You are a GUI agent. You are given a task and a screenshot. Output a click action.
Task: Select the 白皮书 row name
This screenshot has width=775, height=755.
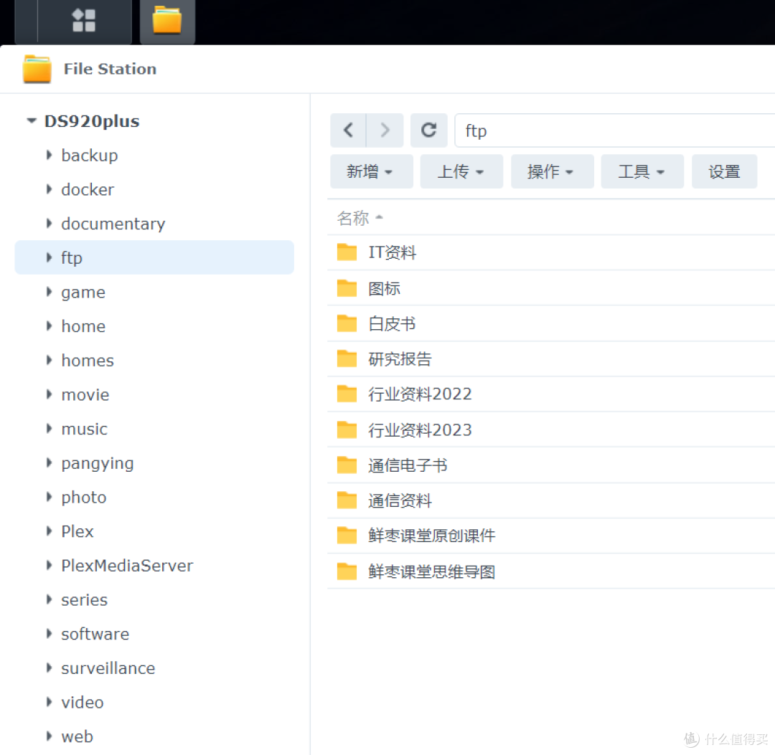392,324
